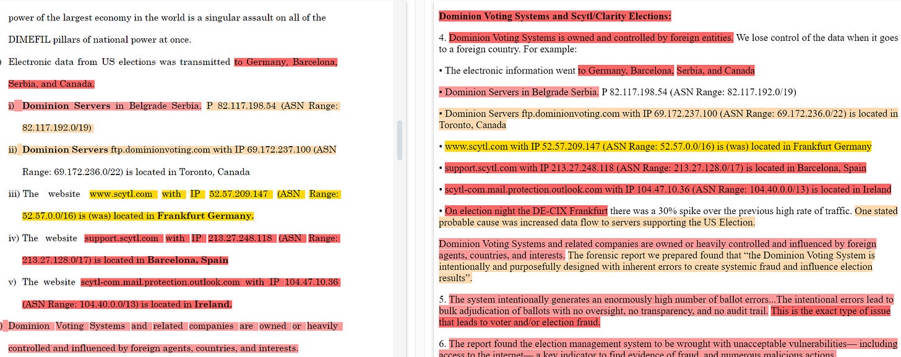
Task: Click 'The forensic report we prepared found that'
Action: 655,256
